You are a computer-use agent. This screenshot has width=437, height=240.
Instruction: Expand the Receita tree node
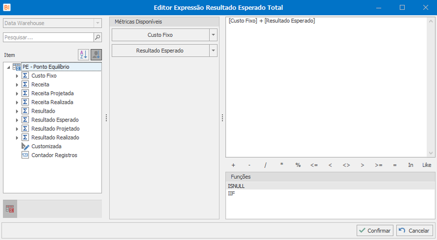click(17, 85)
